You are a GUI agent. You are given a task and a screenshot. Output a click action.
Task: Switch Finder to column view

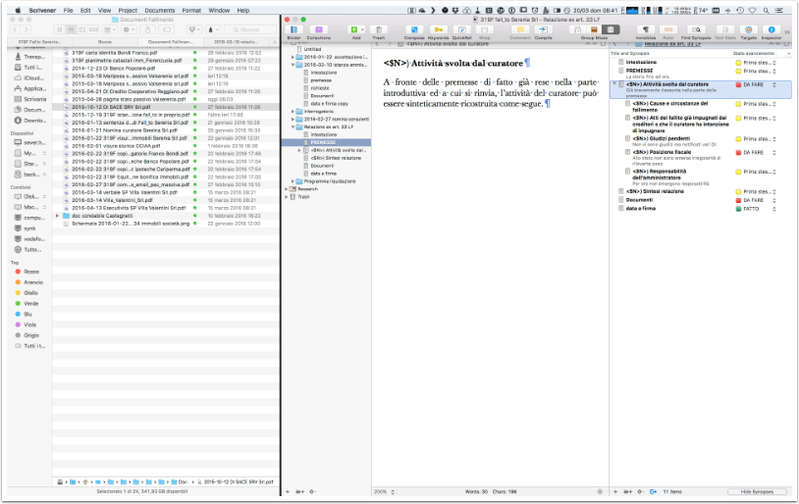[x=82, y=30]
